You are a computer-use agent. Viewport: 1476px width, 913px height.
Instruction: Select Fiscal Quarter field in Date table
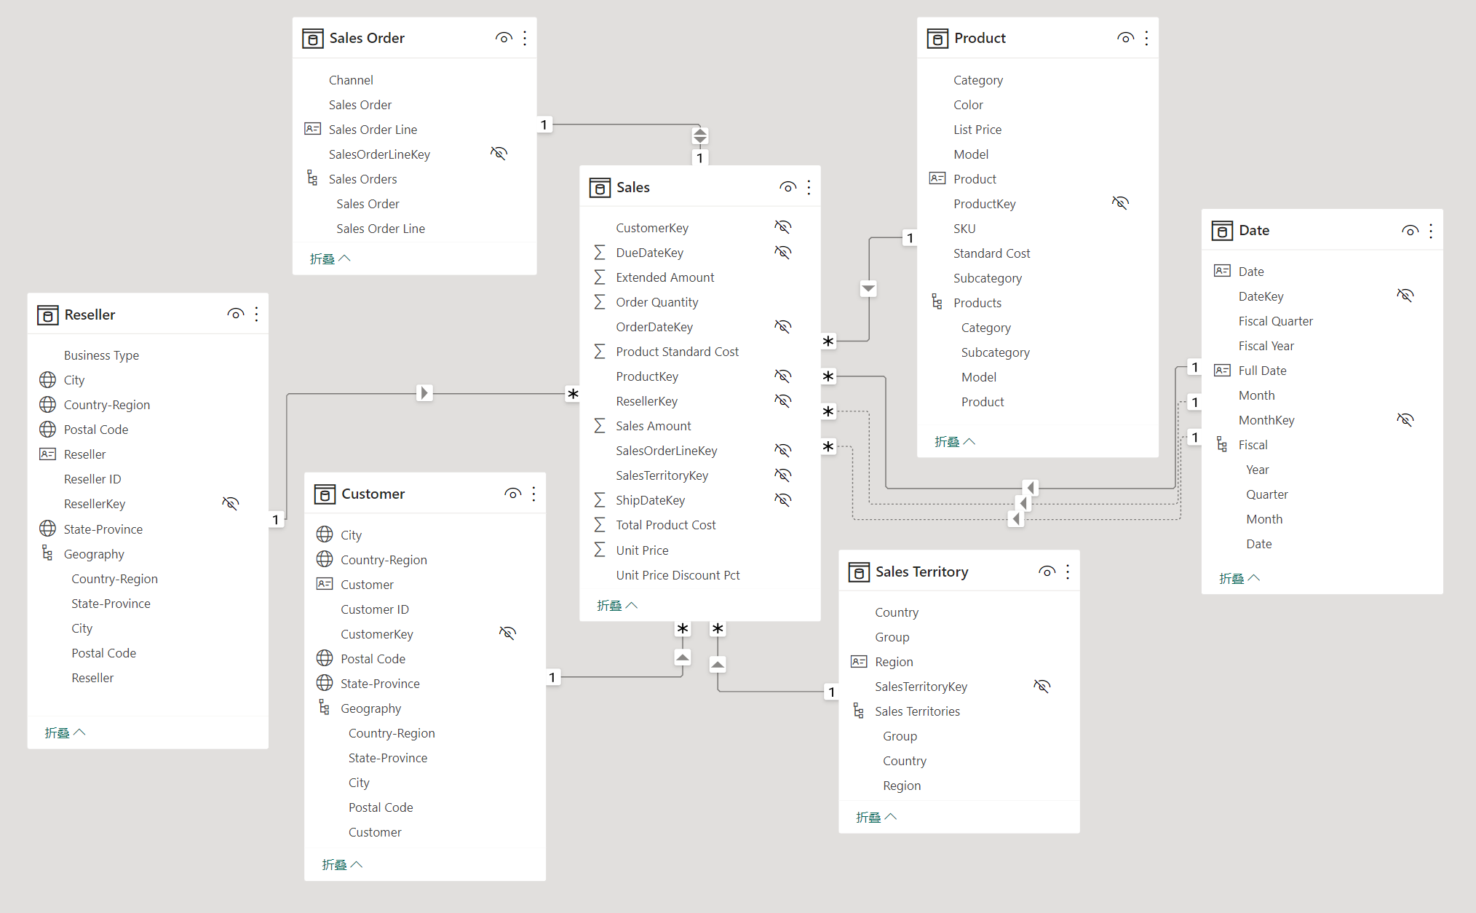1275,320
